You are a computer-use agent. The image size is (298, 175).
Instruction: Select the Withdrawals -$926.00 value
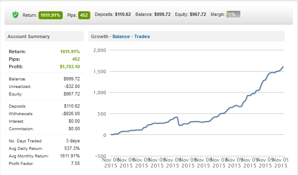coord(70,113)
